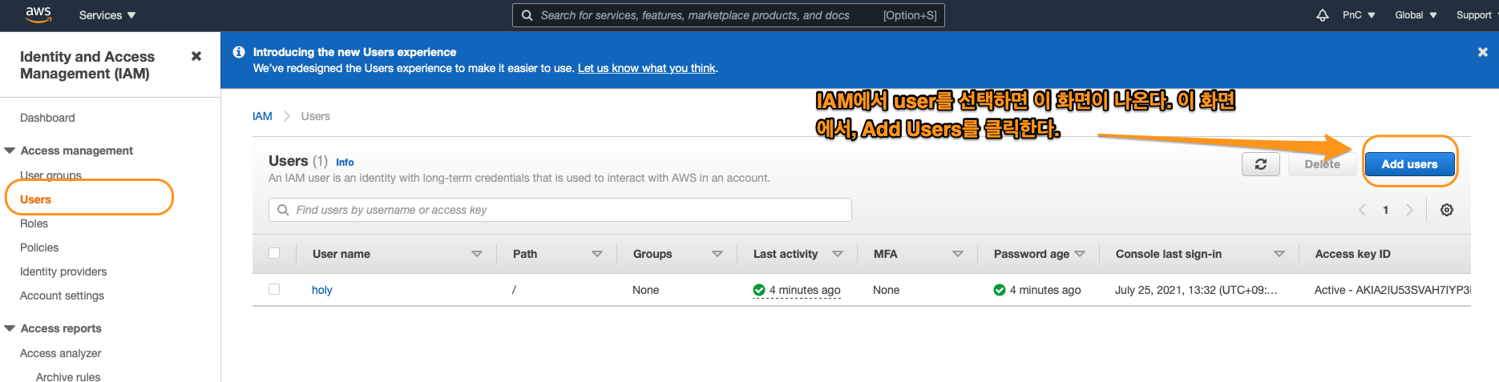Screen dimensions: 1499x382
Task: Check the box for user holy
Action: (274, 290)
